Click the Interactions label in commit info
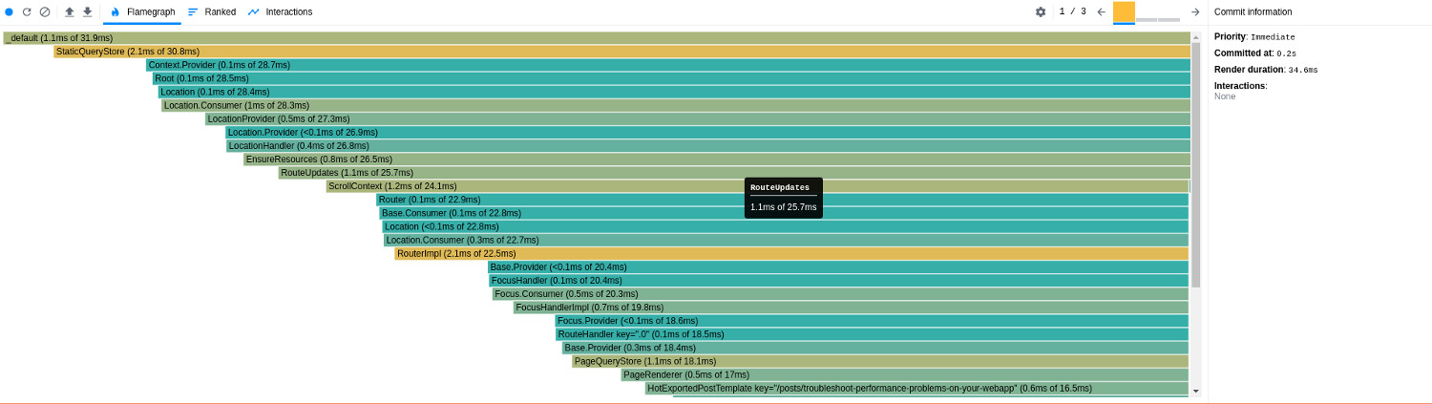Screen dimensions: 1432x404 (x=1240, y=86)
